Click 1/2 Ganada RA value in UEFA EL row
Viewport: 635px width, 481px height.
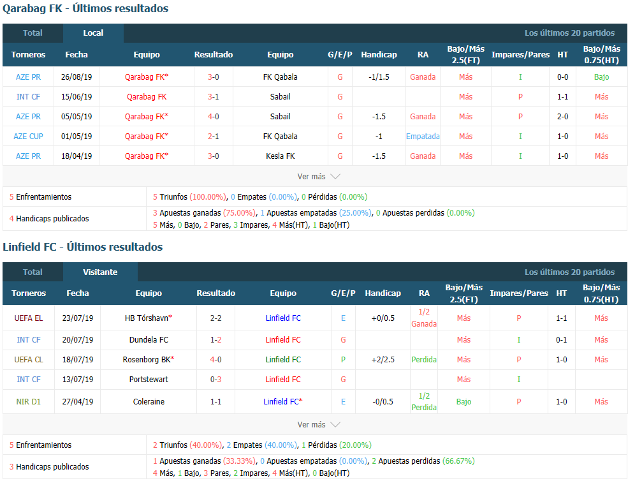pyautogui.click(x=424, y=318)
